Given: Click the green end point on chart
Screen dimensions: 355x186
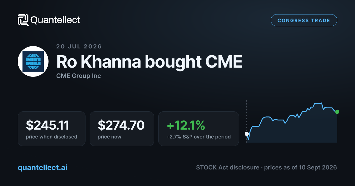Looking at the screenshot, I should click(x=337, y=112).
